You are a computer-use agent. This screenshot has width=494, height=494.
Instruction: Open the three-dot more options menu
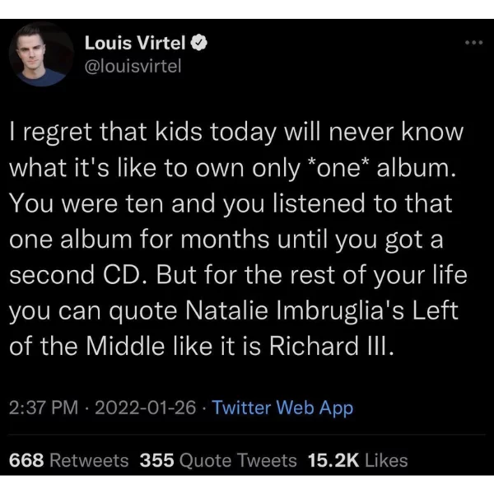pos(474,43)
